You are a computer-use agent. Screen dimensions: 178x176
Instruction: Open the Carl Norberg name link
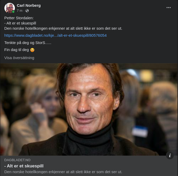[29, 5]
